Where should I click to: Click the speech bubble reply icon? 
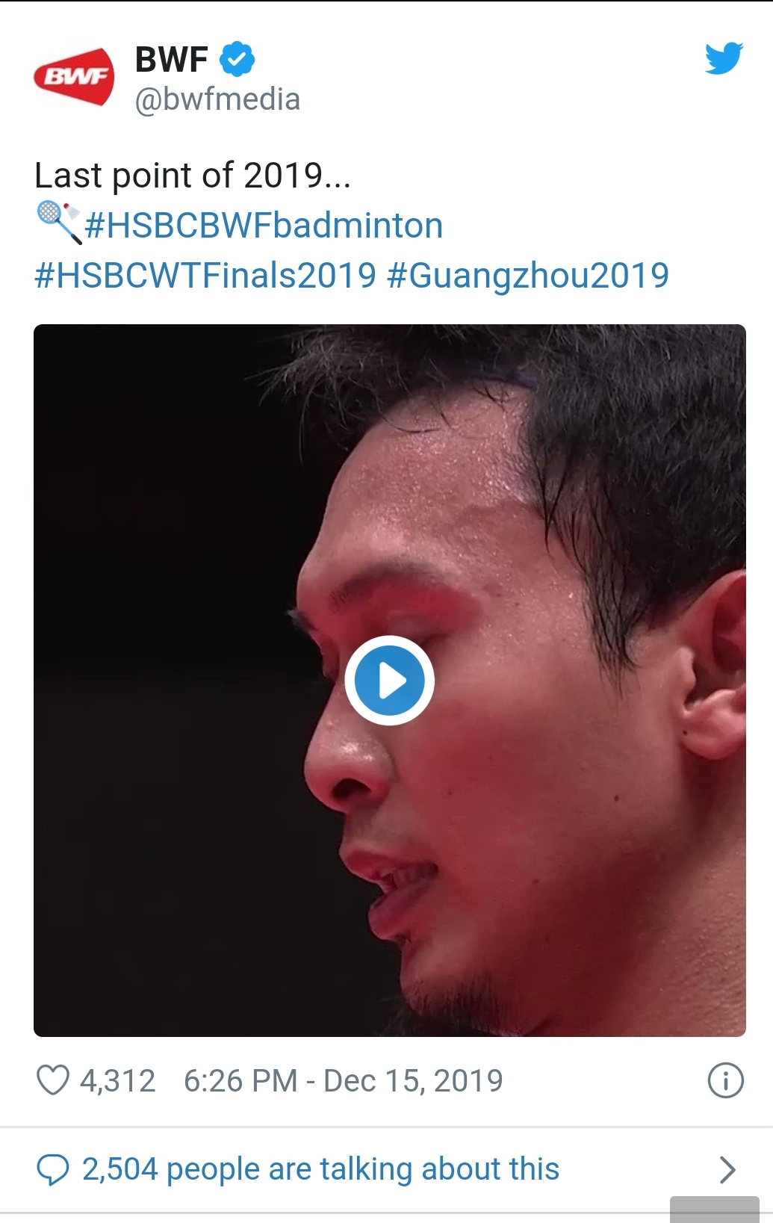pyautogui.click(x=53, y=1169)
